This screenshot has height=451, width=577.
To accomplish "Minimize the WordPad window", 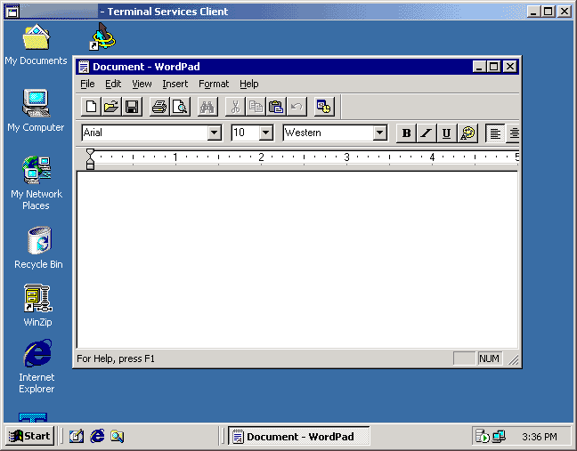I will (479, 67).
